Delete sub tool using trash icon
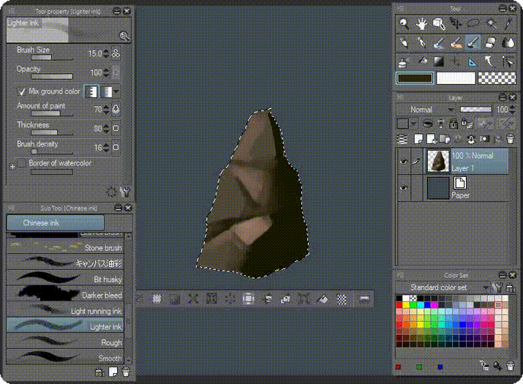The image size is (523, 384). (x=125, y=372)
